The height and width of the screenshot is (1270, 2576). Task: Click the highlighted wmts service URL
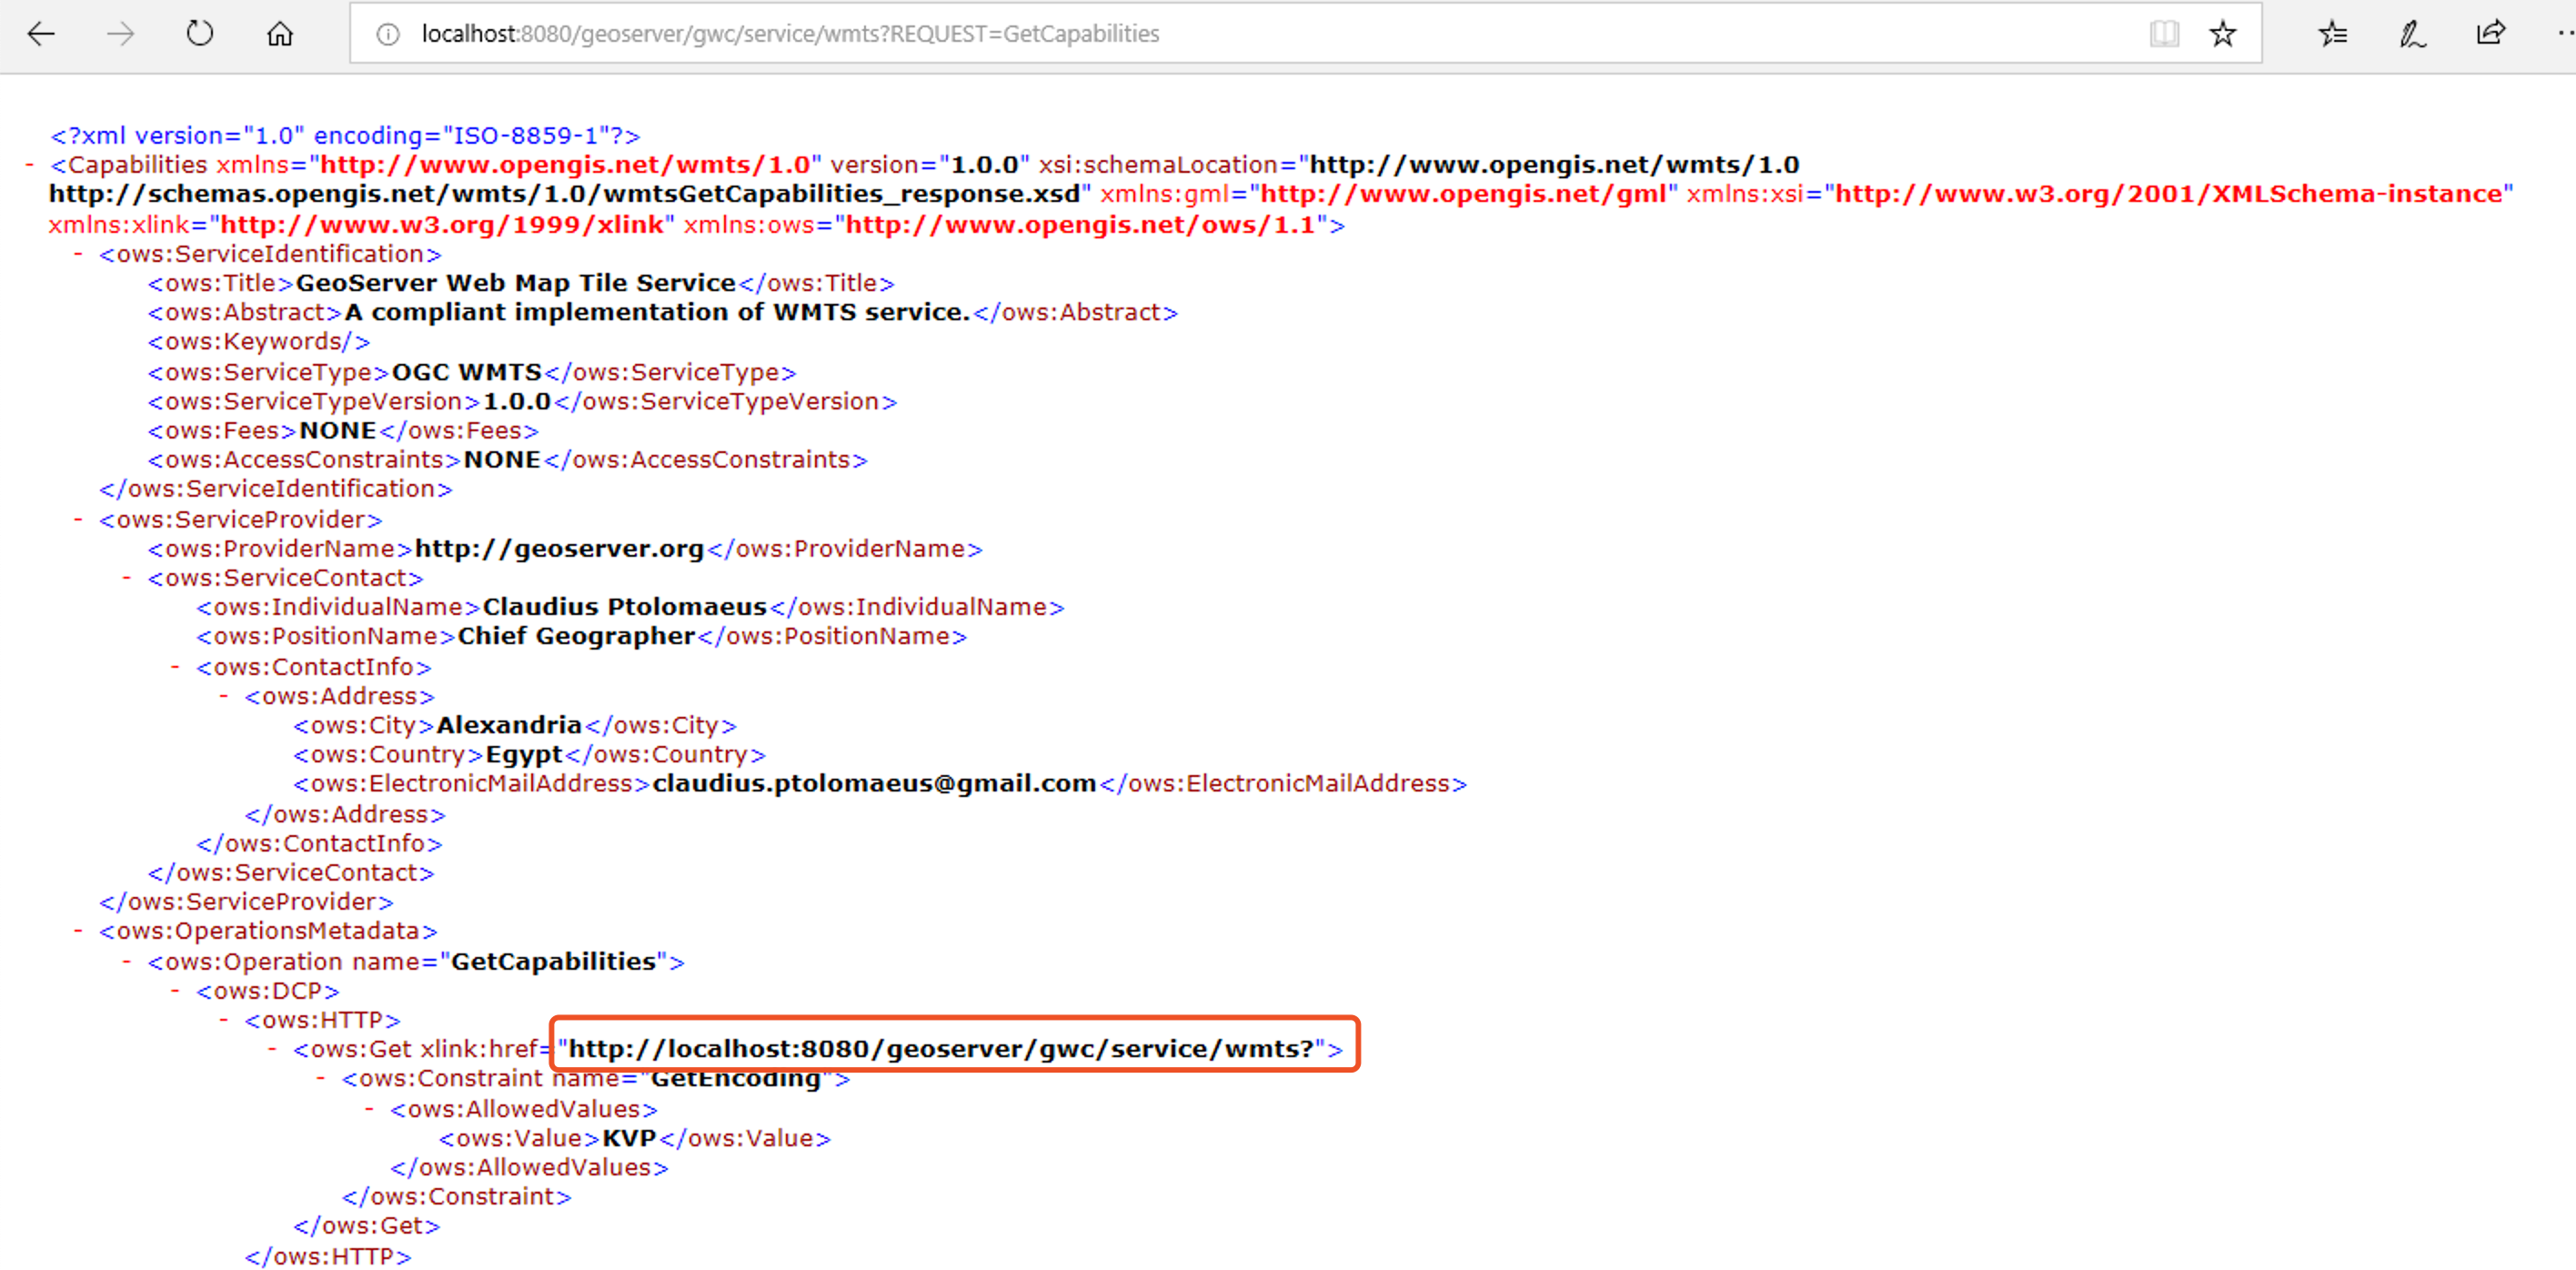tap(940, 1048)
